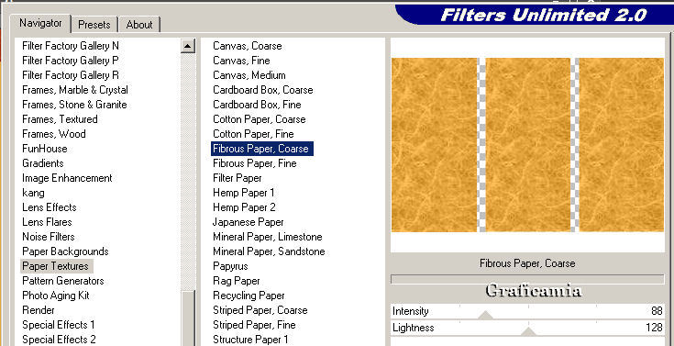Screen dimensions: 674x346
Task: Choose Cardboard Box, Fine filter
Action: [x=257, y=104]
